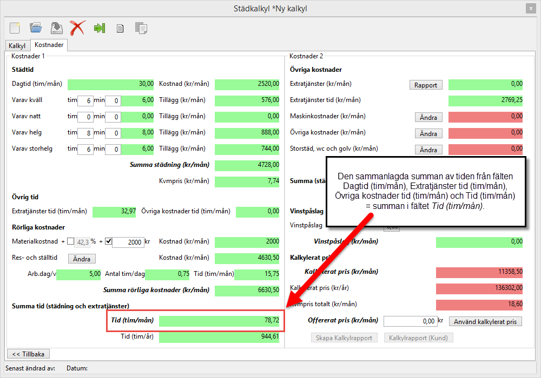
Task: Go back with the Tillbaka button
Action: pyautogui.click(x=28, y=354)
